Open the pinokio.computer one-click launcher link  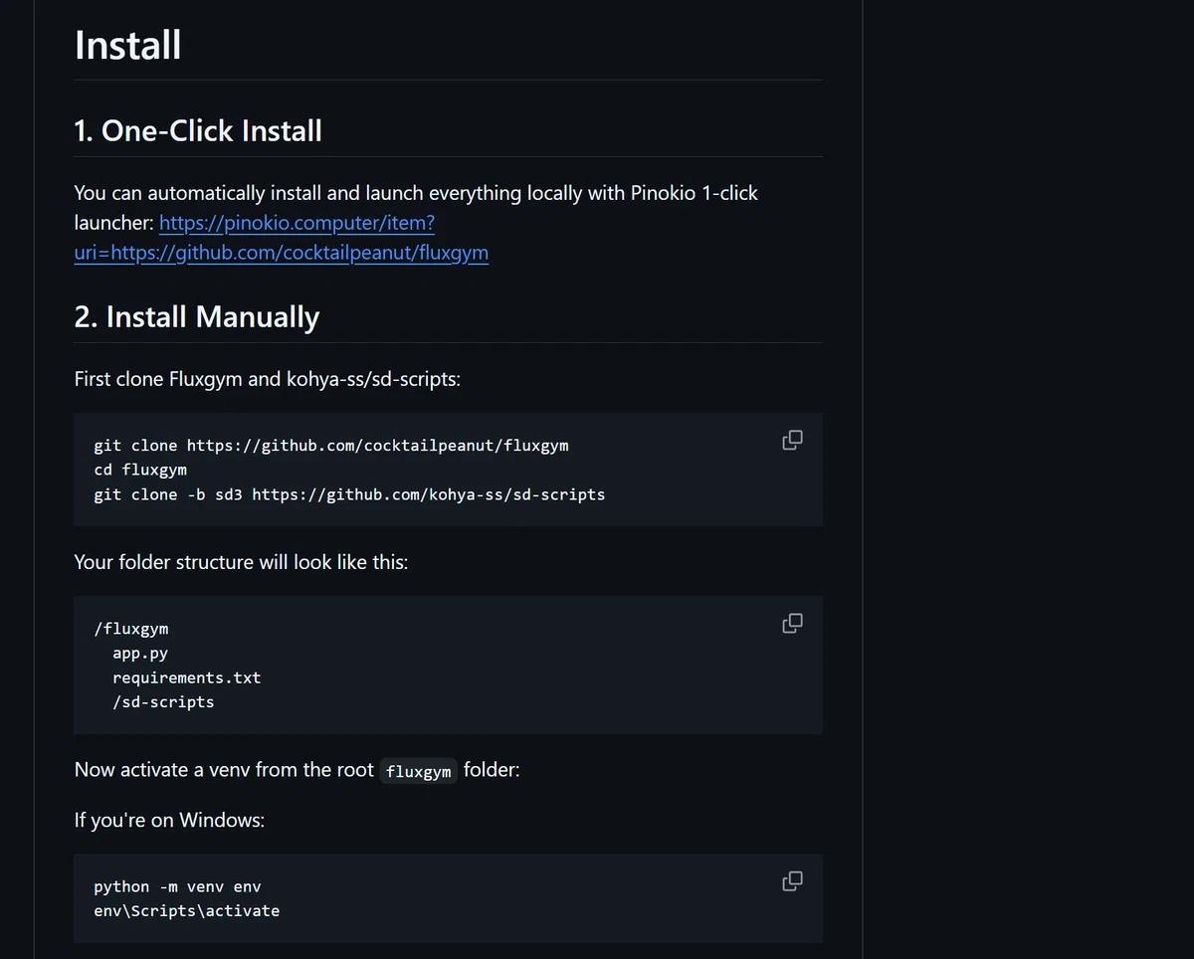tap(282, 238)
